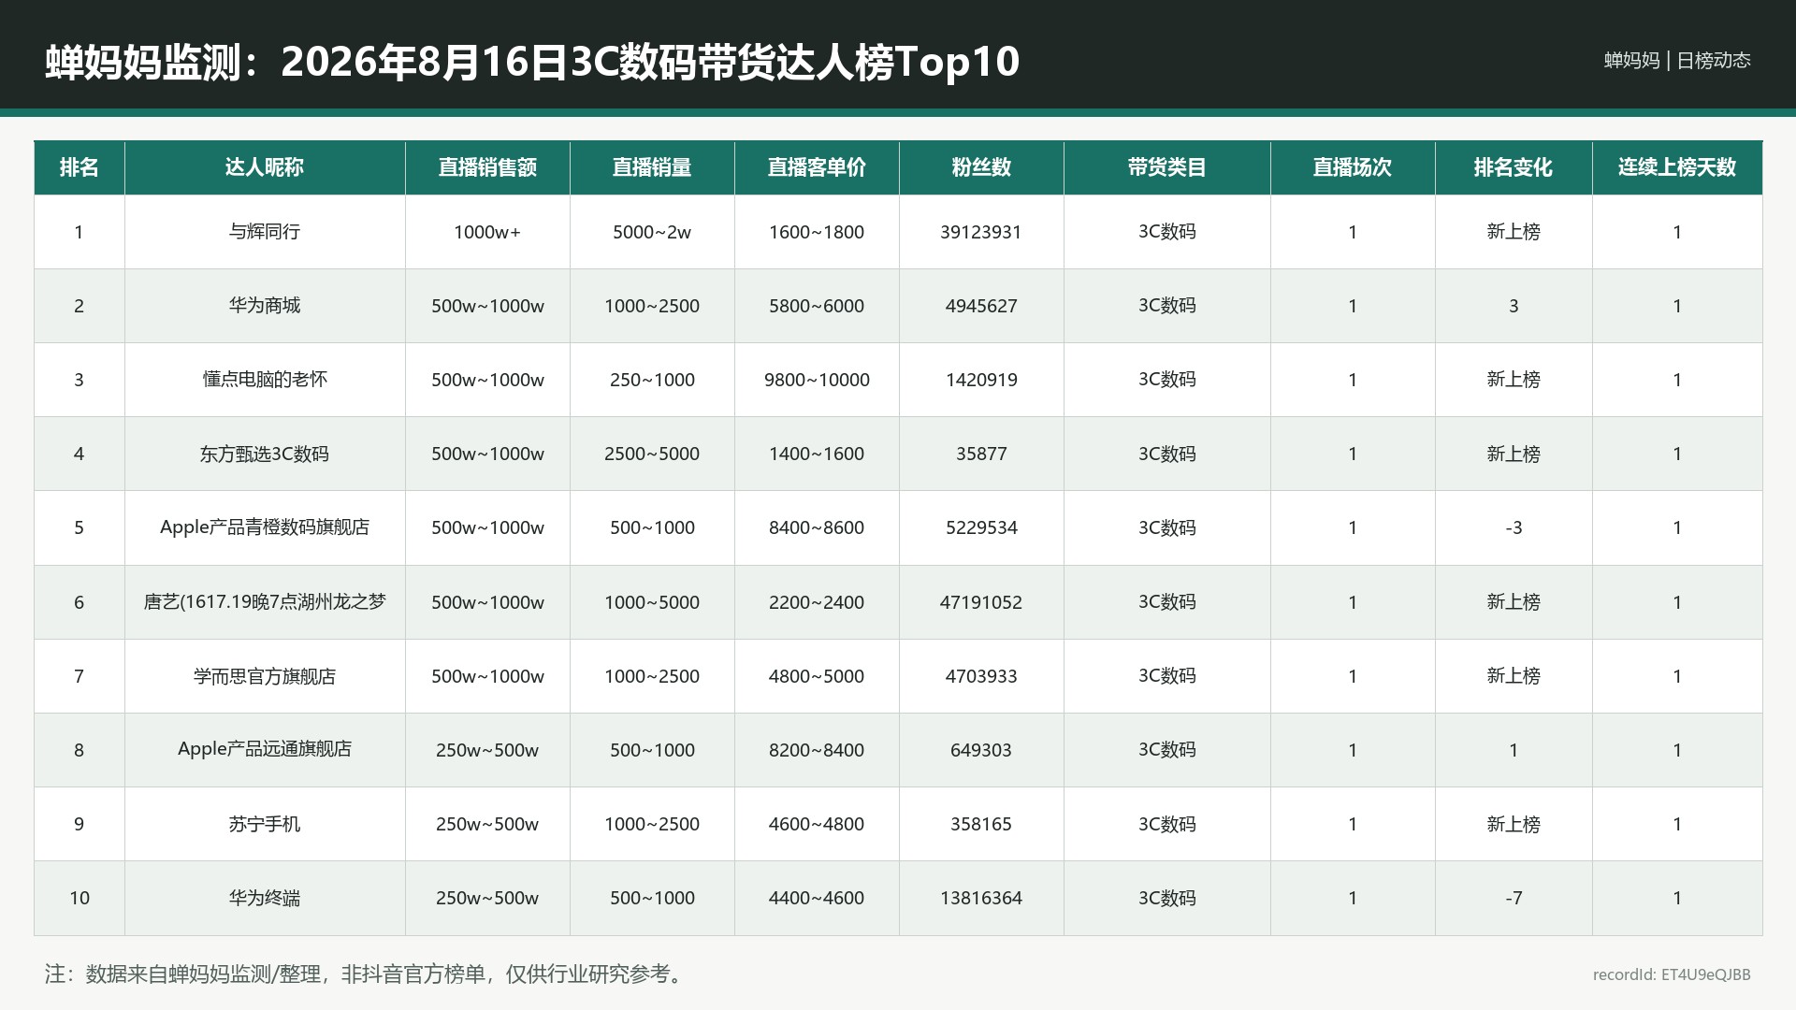Click the 直播客单价 column header

pos(817,167)
